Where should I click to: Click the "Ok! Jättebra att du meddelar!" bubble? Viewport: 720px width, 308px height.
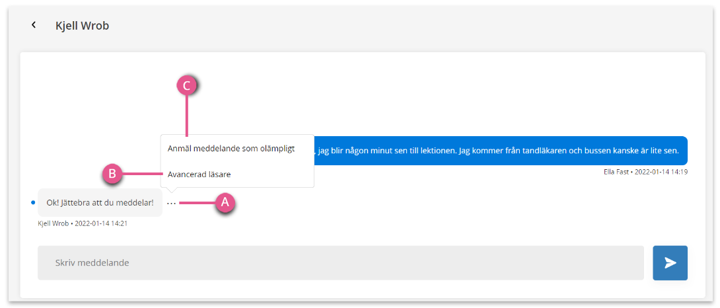pyautogui.click(x=100, y=202)
